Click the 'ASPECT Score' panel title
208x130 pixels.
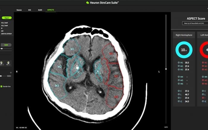pyautogui.click(x=196, y=19)
